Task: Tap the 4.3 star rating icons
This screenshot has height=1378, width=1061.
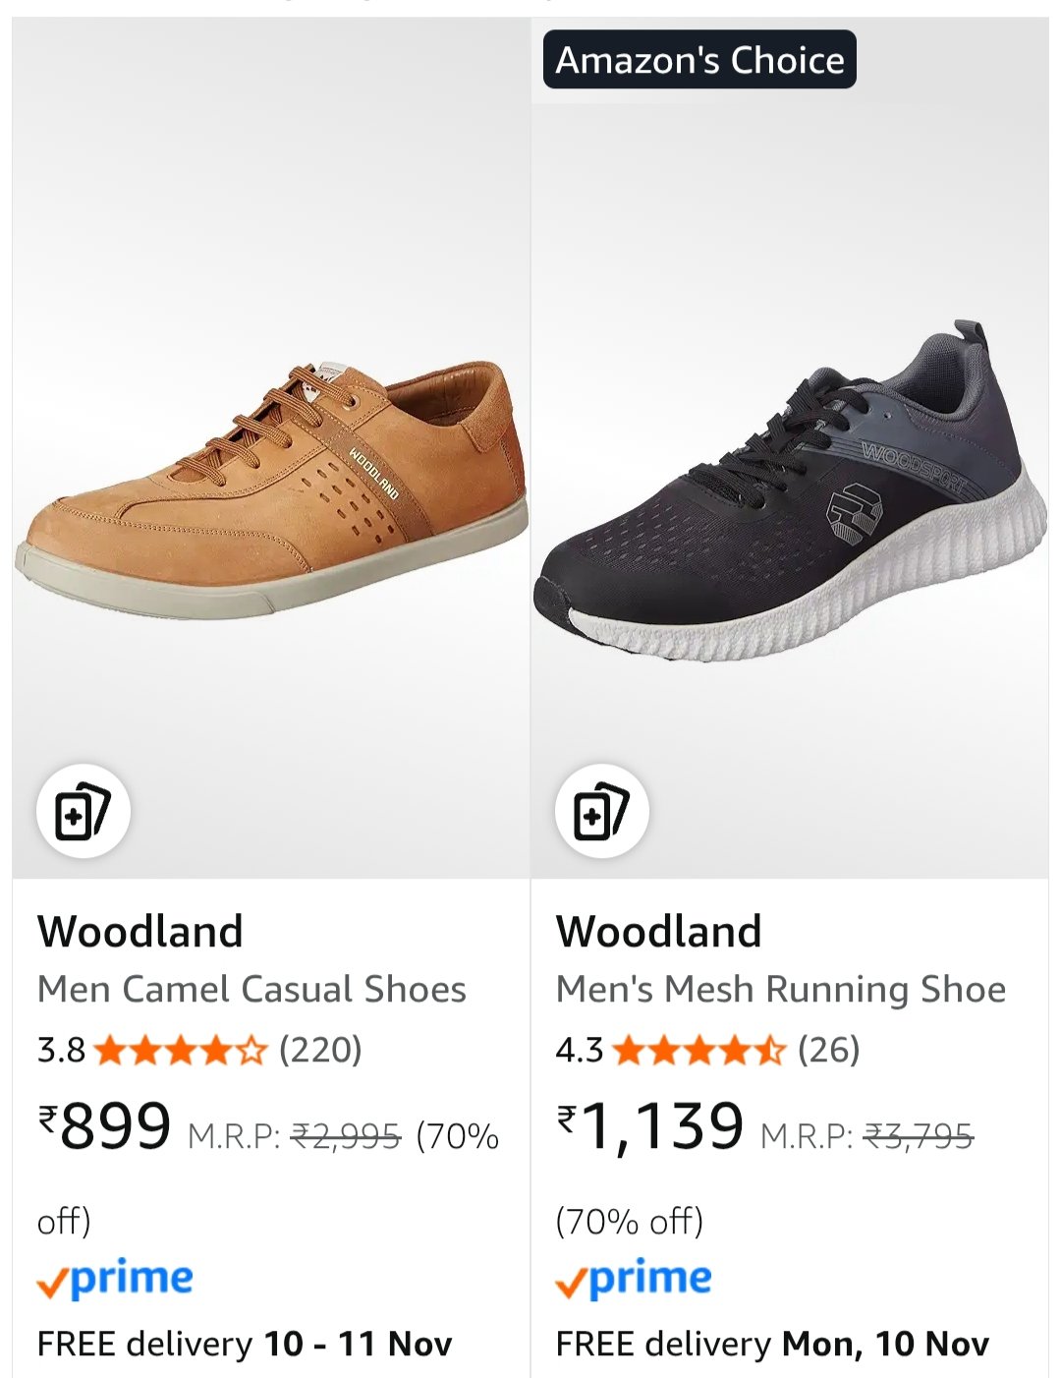Action: [x=698, y=1051]
